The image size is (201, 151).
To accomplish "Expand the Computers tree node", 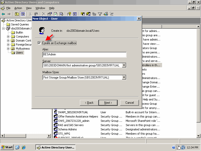I will point(8,36).
